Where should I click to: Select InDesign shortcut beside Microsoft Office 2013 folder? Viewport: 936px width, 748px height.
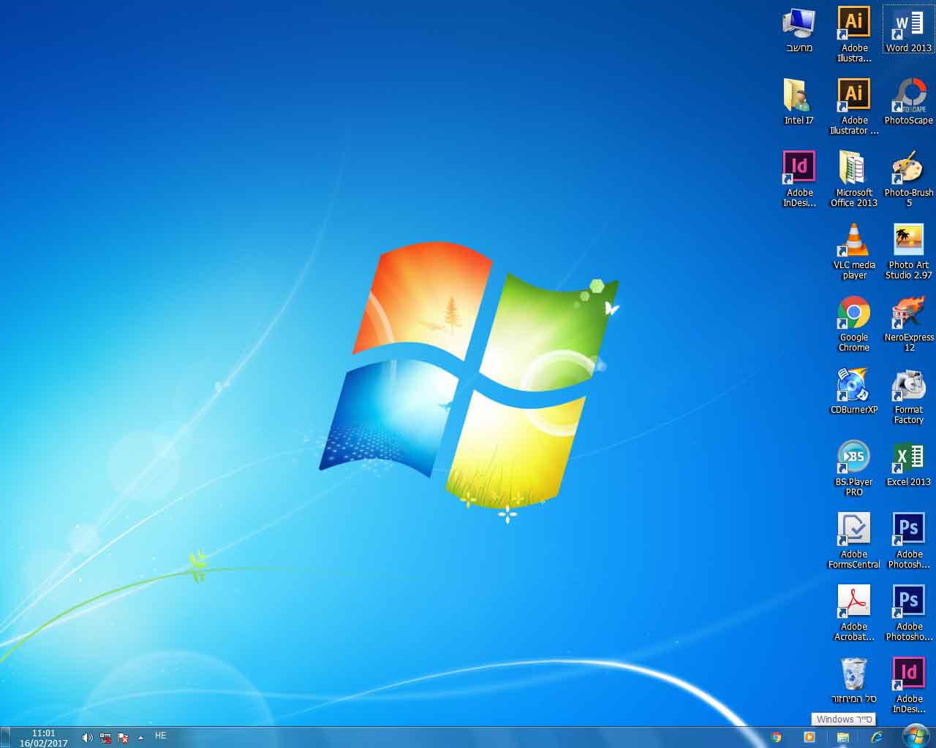click(x=799, y=180)
